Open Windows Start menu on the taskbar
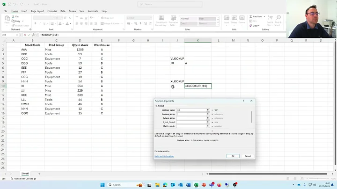Viewport: 337px width, 189px height. coord(103,185)
